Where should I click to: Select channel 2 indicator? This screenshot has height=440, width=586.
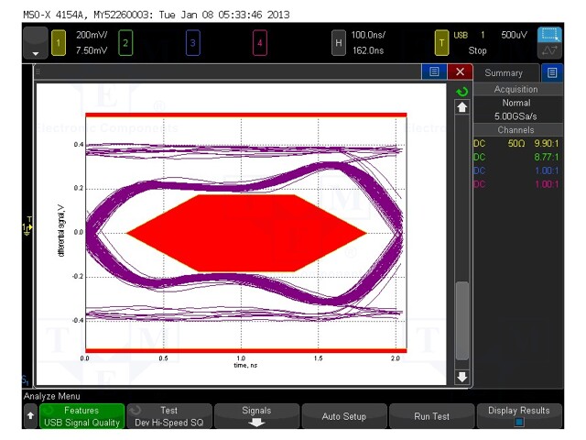pyautogui.click(x=125, y=43)
